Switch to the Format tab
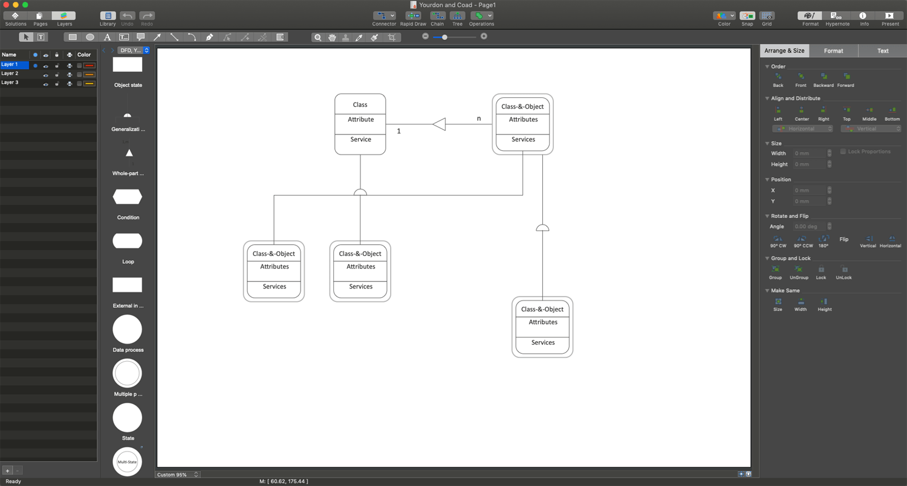This screenshot has width=907, height=486. 833,51
